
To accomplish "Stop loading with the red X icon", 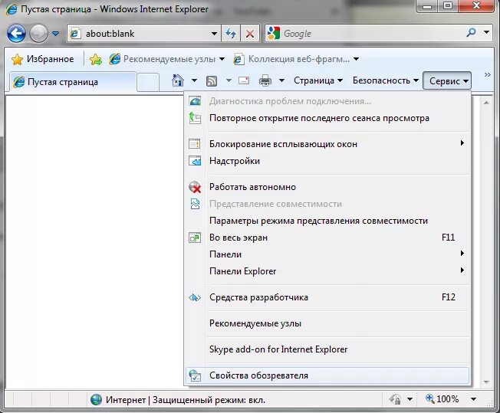I will 250,34.
